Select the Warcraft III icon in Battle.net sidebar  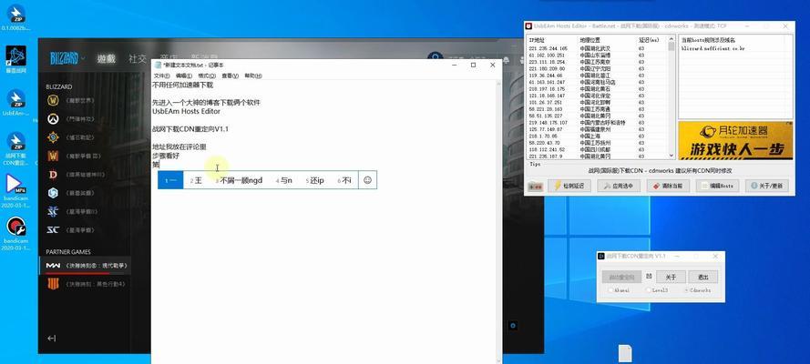[53, 156]
